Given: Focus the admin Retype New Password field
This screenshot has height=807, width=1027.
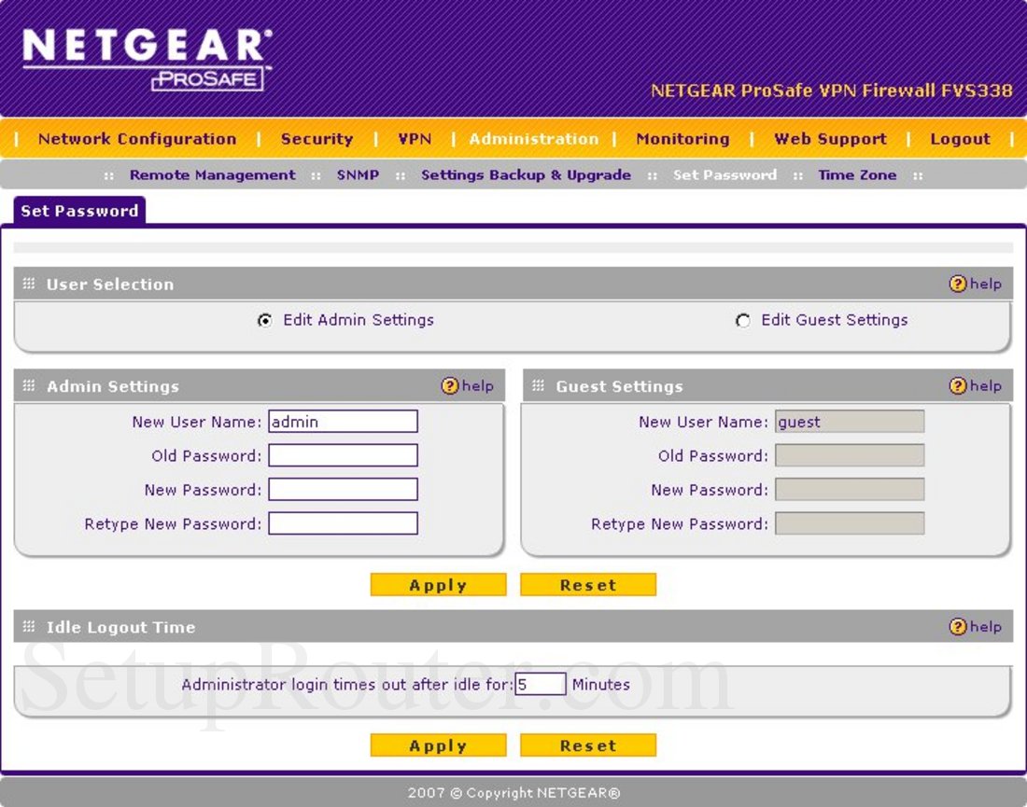Looking at the screenshot, I should pos(344,523).
